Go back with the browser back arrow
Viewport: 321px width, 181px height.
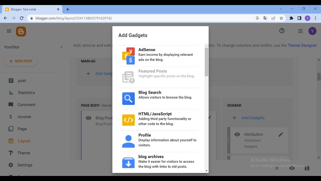point(6,18)
